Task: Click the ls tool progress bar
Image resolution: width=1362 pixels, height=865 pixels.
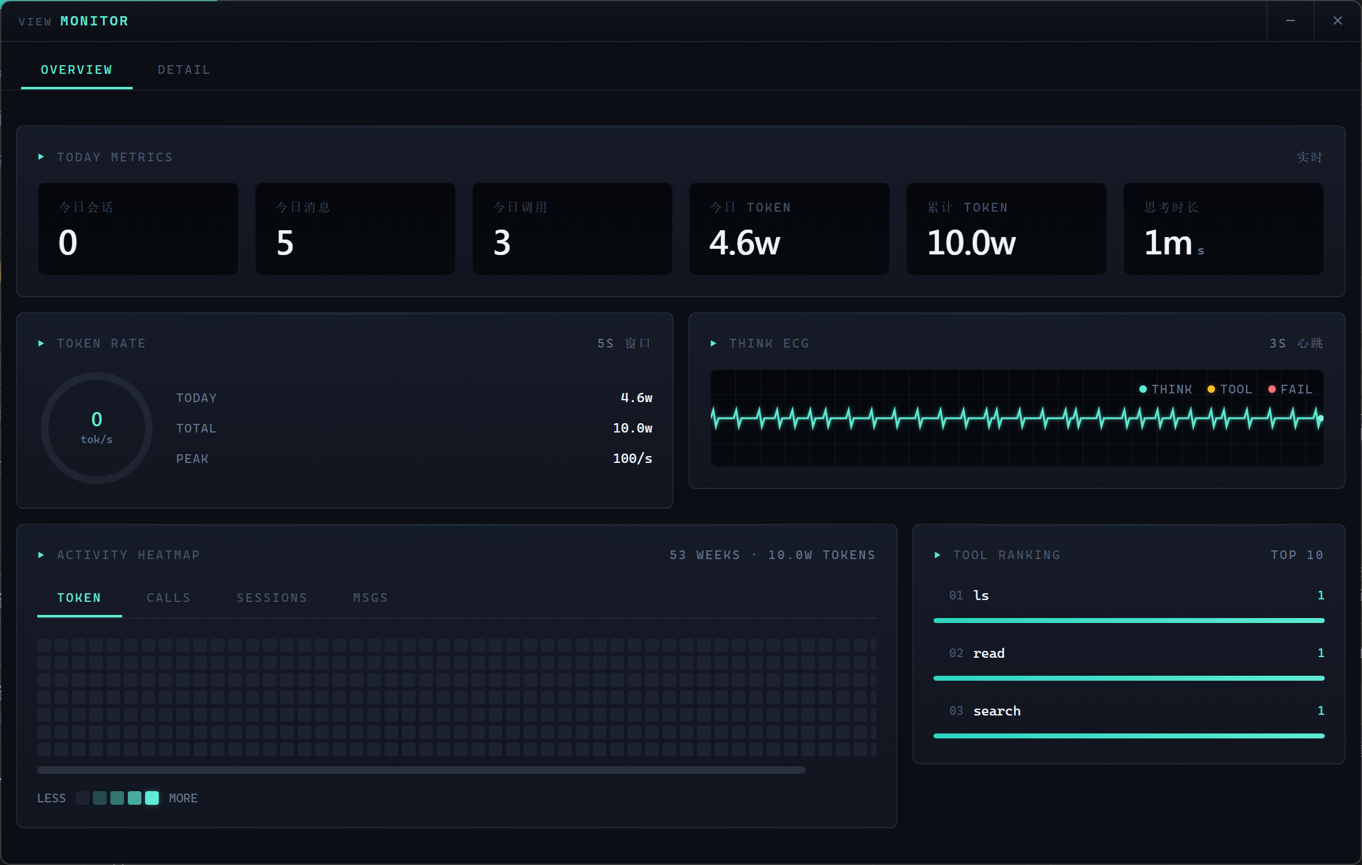Action: click(1129, 621)
